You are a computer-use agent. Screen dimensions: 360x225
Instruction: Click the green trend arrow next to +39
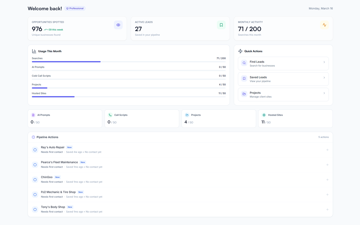point(45,30)
